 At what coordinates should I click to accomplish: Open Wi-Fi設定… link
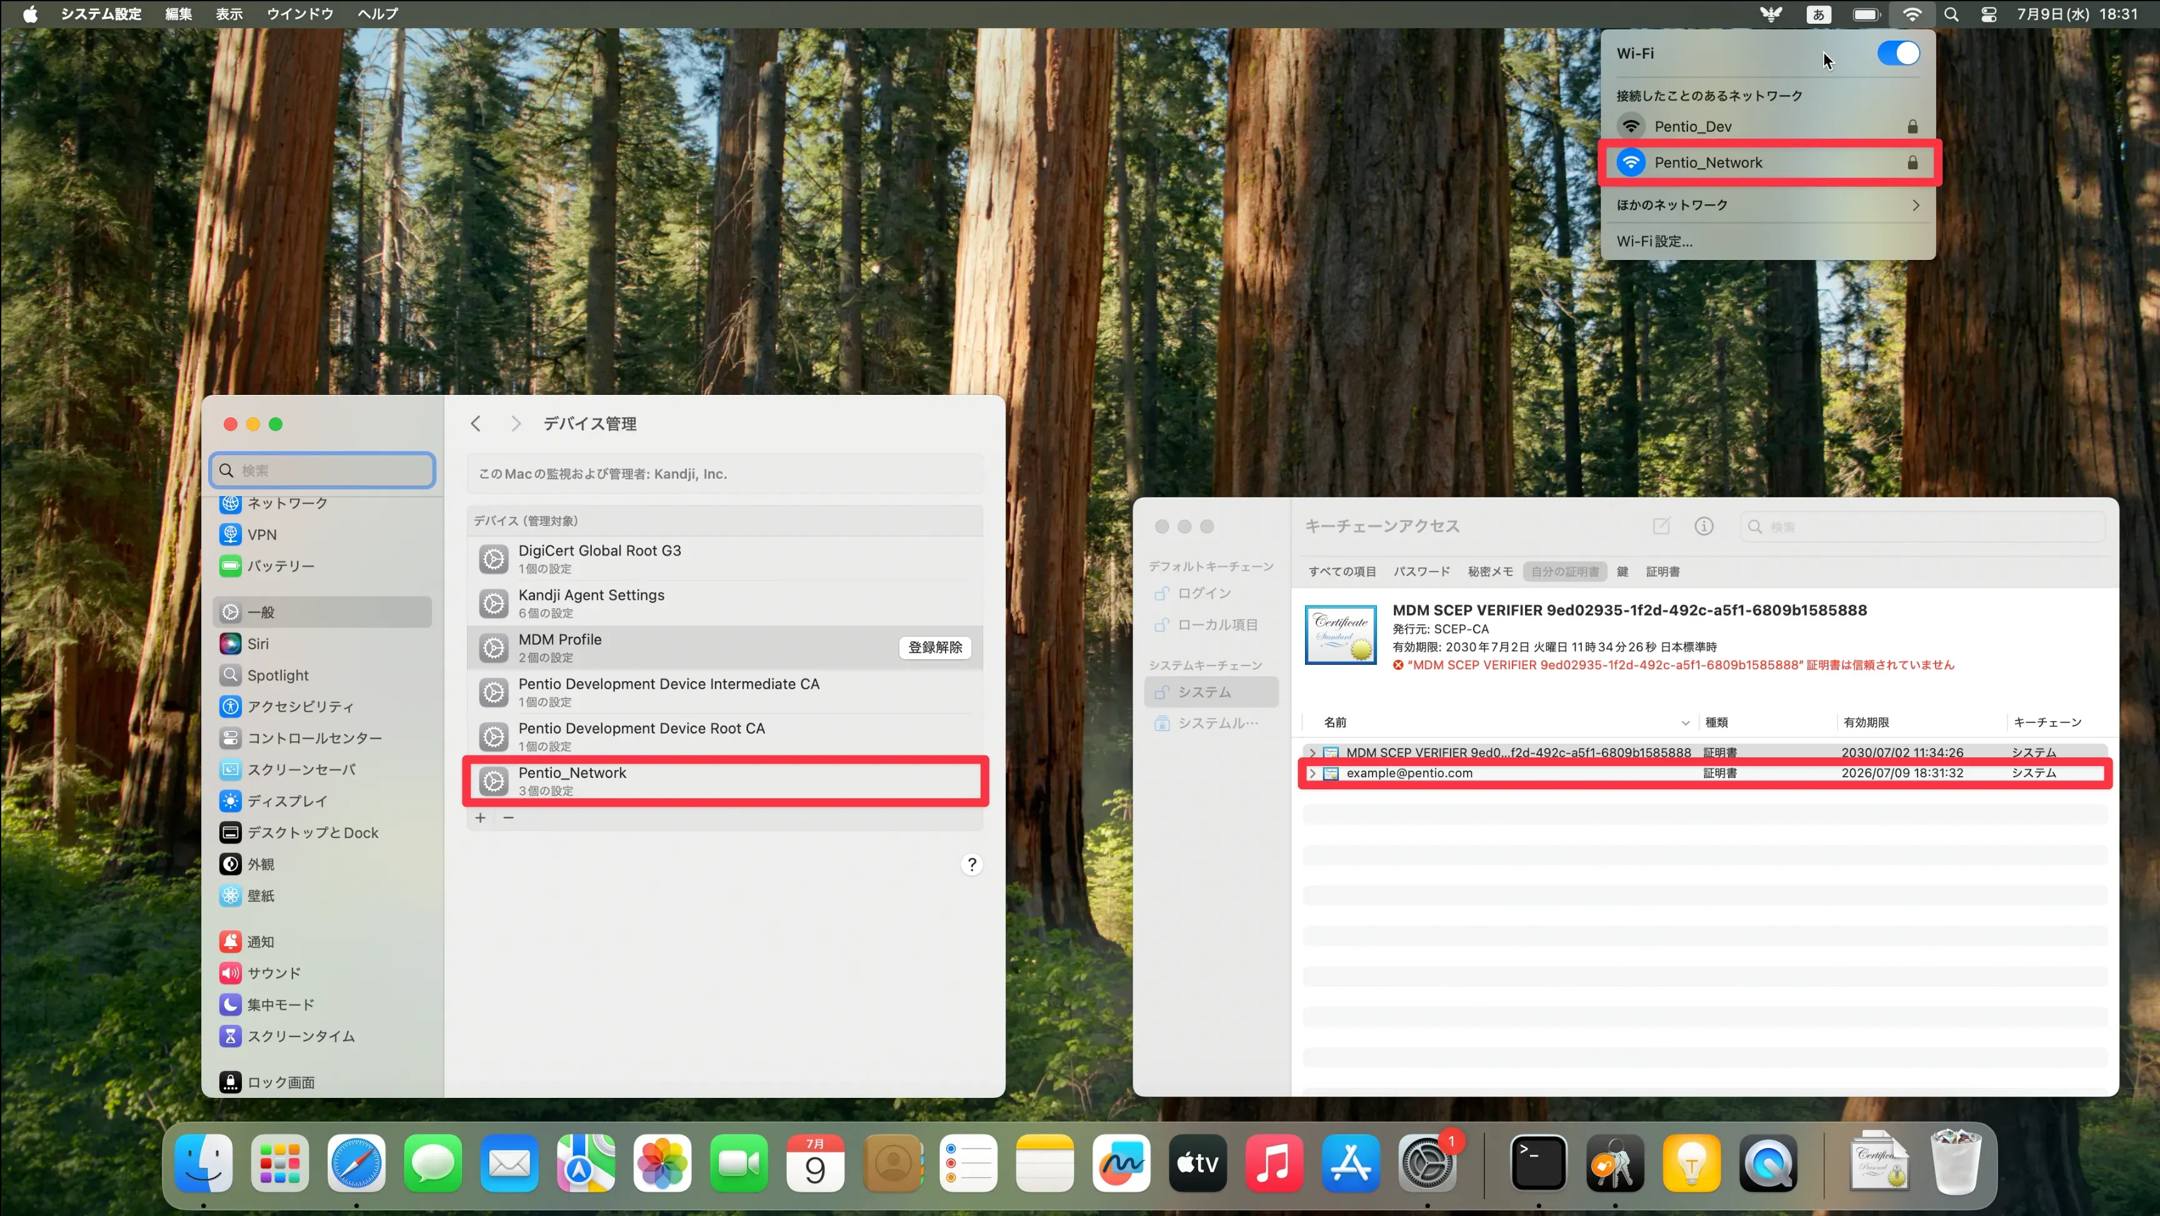tap(1654, 242)
